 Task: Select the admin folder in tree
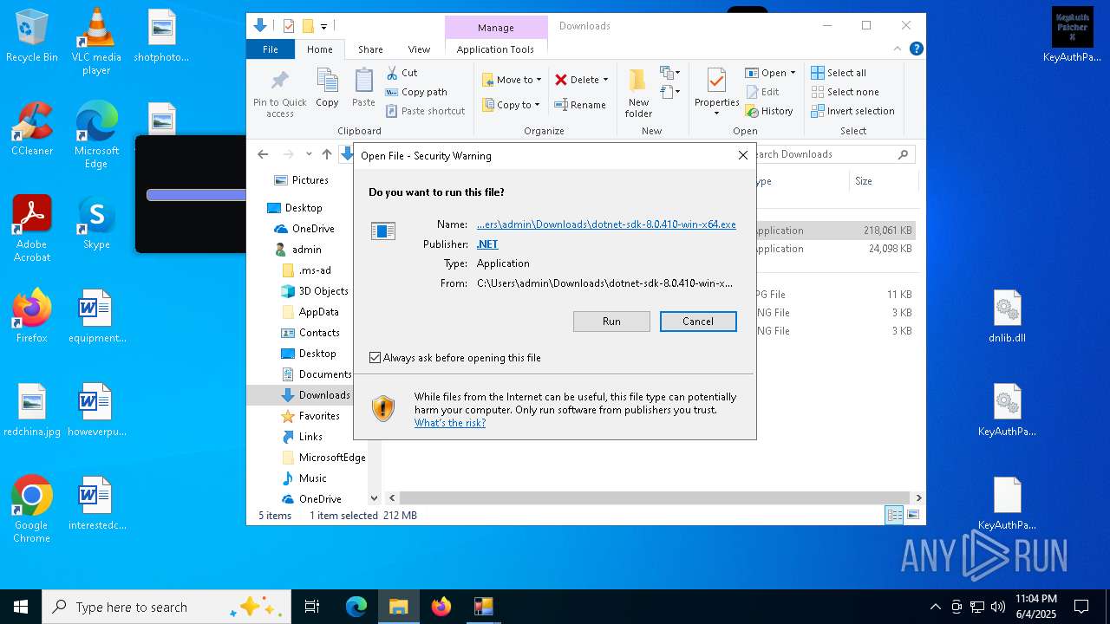pos(298,250)
